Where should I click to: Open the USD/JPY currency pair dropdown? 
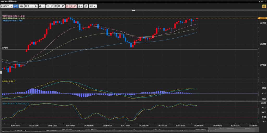pos(7,6)
